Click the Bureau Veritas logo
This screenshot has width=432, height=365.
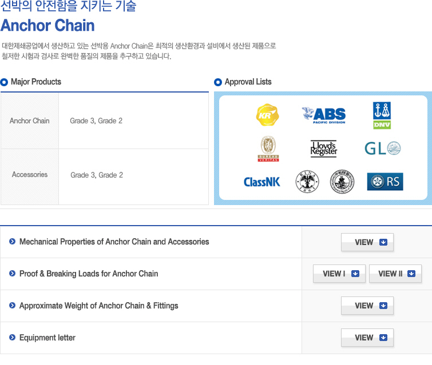[268, 149]
